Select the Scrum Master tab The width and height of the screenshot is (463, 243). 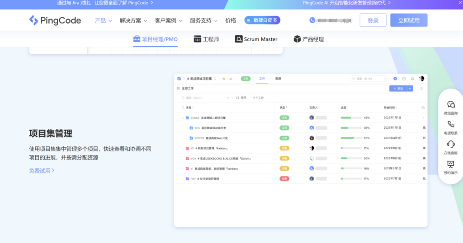(256, 39)
